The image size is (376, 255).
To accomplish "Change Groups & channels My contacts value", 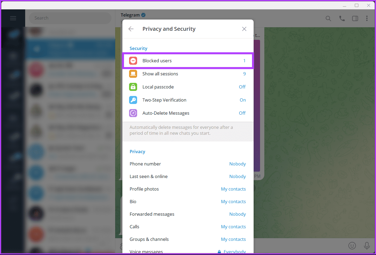I will click(x=233, y=239).
